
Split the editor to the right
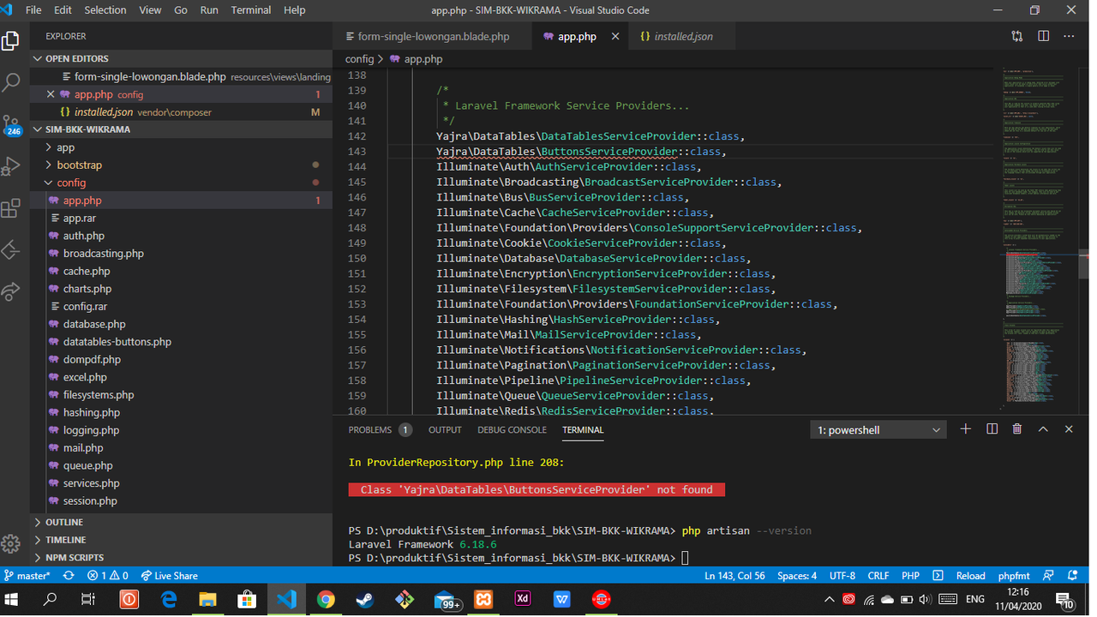[1043, 37]
